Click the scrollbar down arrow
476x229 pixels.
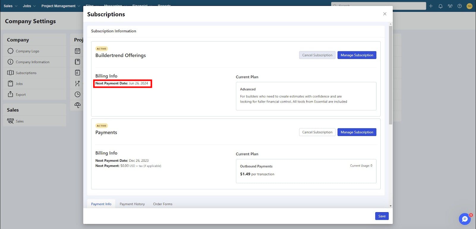[x=390, y=206]
